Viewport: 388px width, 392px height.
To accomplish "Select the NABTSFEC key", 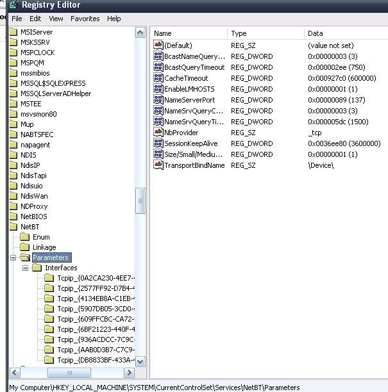I will (37, 135).
